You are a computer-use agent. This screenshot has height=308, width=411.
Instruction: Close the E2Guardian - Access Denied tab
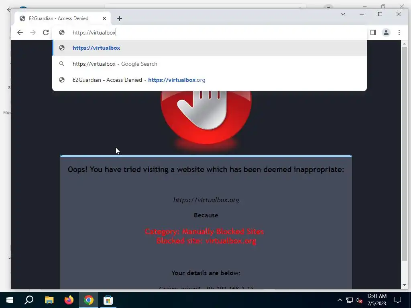coord(104,18)
